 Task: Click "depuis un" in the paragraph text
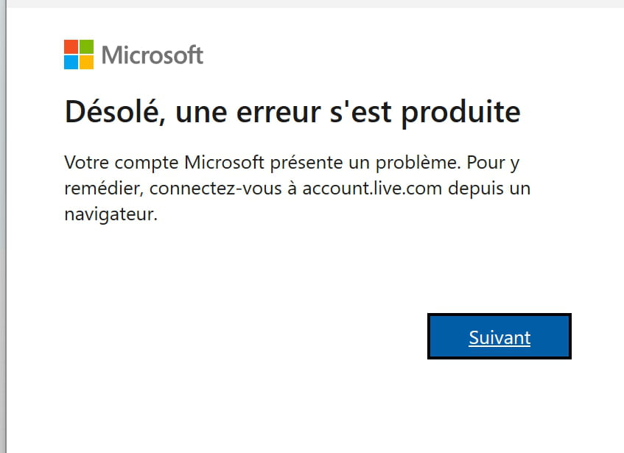[x=499, y=188]
